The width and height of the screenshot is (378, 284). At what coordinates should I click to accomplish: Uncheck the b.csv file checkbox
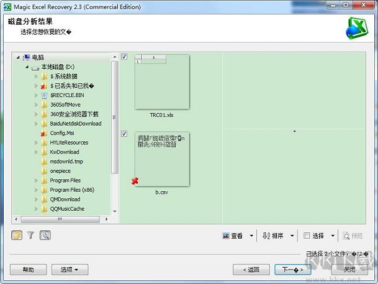click(124, 134)
